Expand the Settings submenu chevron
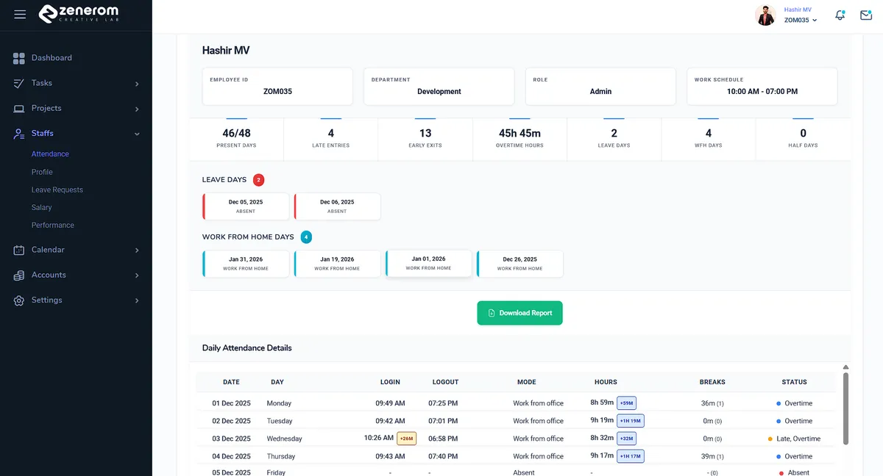 [137, 300]
